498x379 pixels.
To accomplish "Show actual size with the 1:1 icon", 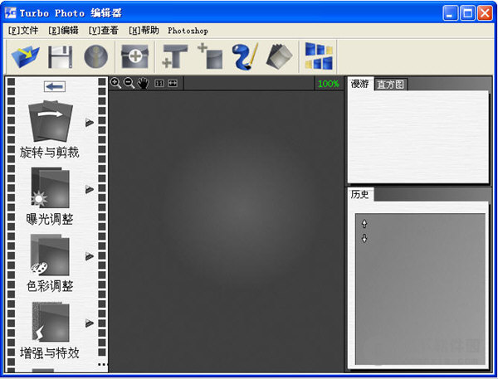I will (x=159, y=84).
